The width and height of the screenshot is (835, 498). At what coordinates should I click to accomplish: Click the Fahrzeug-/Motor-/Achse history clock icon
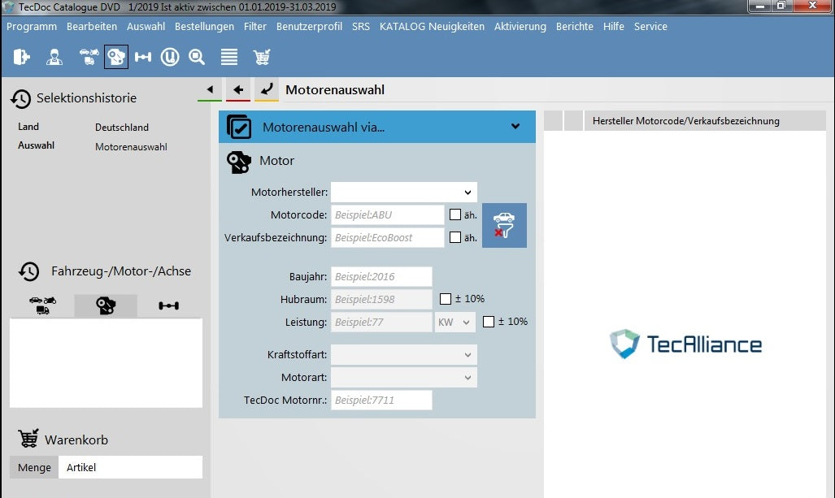pos(28,271)
